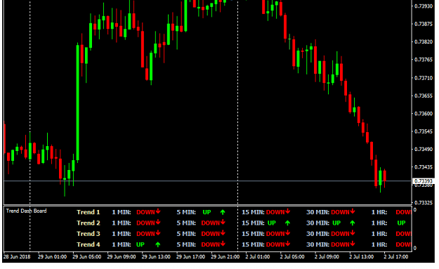This screenshot has width=439, height=269.
Task: Click the 'Trend 3' row label
Action: pos(89,234)
